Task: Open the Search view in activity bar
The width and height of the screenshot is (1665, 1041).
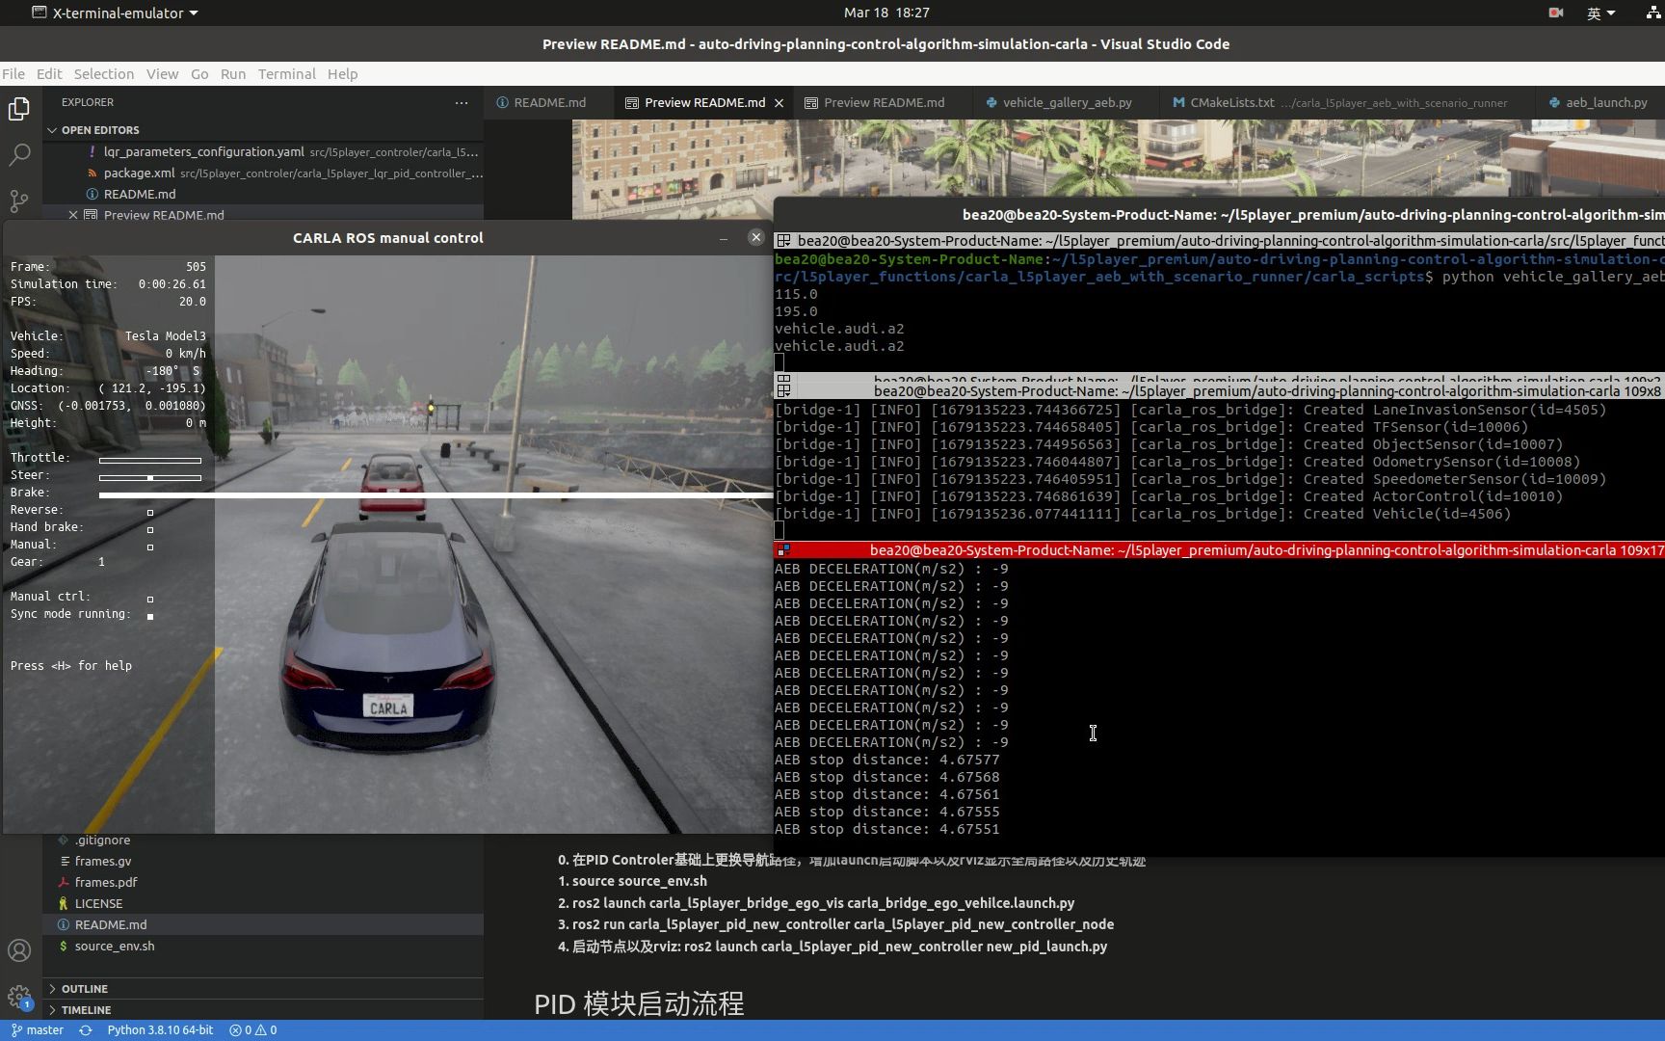Action: pyautogui.click(x=19, y=154)
